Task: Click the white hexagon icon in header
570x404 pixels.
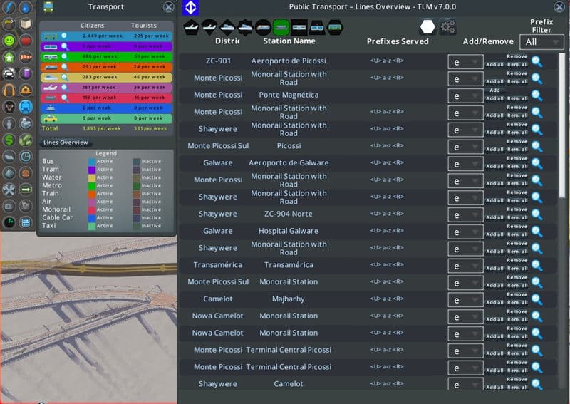Action: [427, 27]
